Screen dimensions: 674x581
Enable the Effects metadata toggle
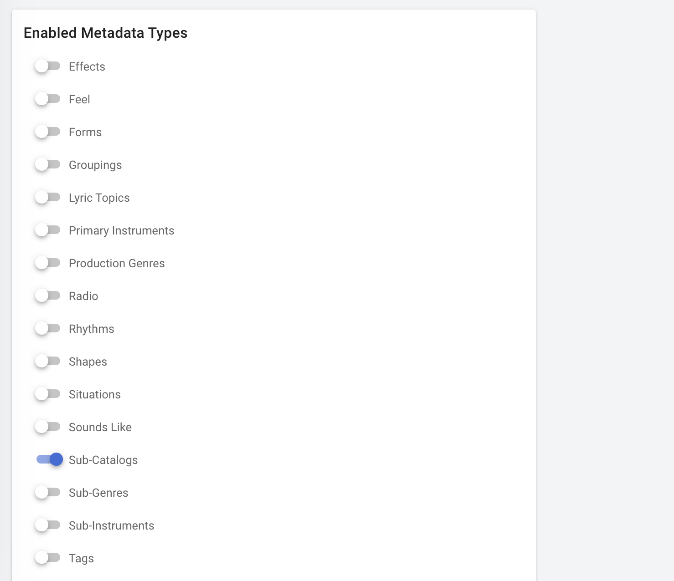coord(48,66)
